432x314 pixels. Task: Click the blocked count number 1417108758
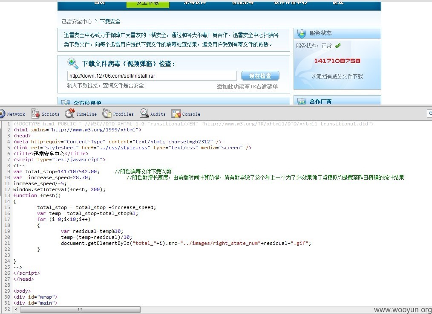[337, 61]
